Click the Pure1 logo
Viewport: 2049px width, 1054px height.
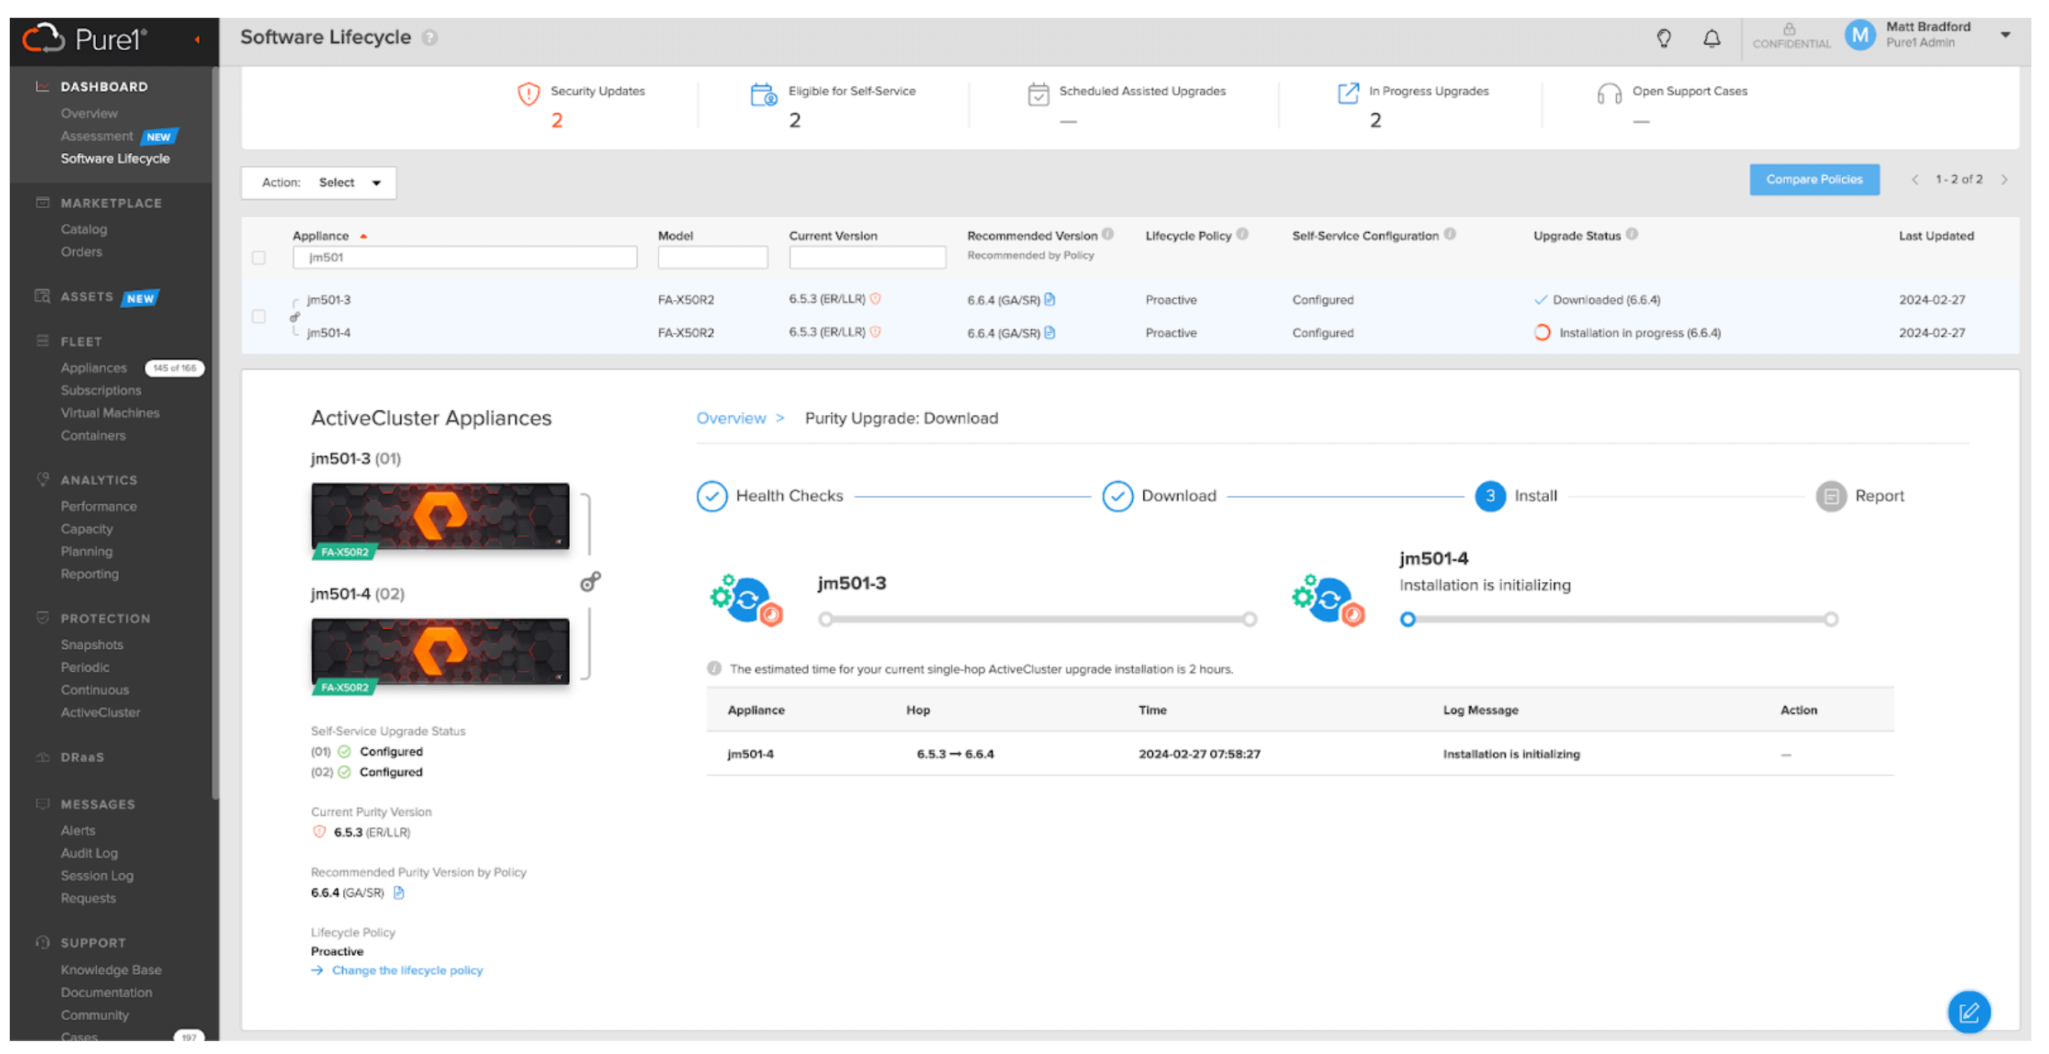[85, 38]
